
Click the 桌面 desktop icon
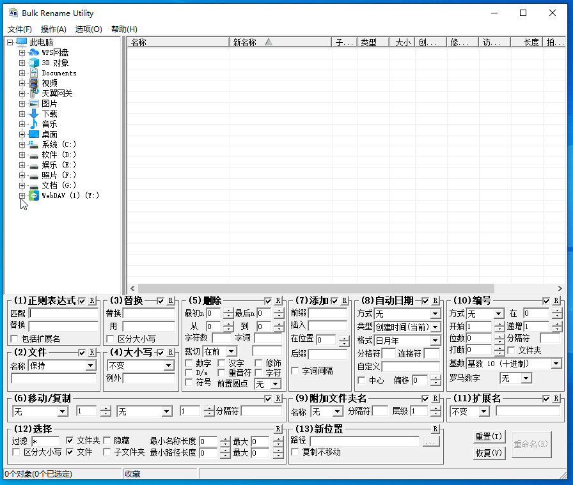coord(34,134)
